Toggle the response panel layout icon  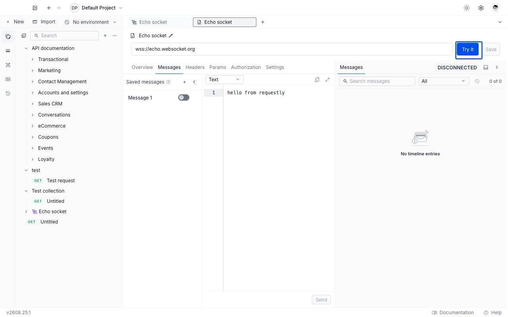(x=486, y=67)
